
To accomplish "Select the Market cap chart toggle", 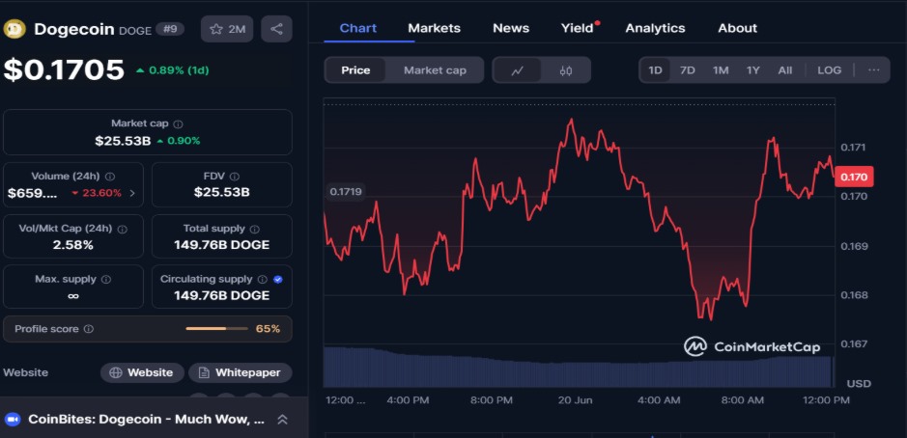I will (x=435, y=70).
